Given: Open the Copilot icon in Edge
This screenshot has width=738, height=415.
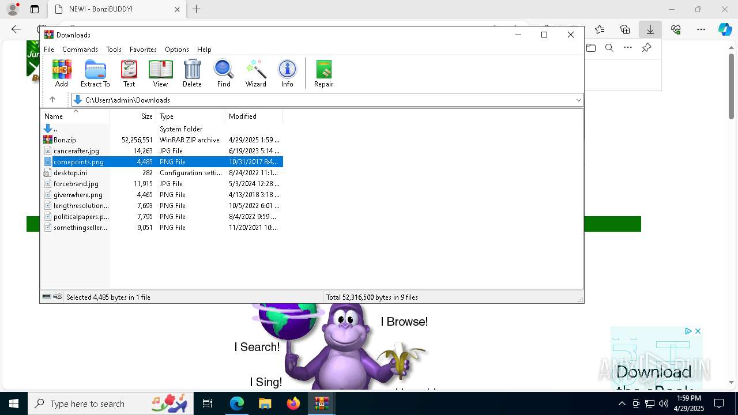Looking at the screenshot, I should (725, 29).
